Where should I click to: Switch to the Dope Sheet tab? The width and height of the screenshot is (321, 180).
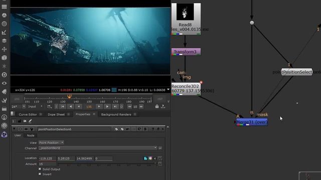point(56,114)
